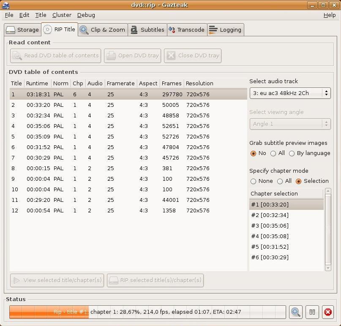Open the audio track dropdown
Screen dimensions: 341x326
pyautogui.click(x=290, y=93)
